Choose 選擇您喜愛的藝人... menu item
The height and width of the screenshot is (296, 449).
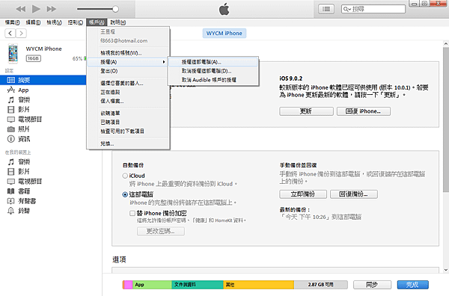click(128, 83)
